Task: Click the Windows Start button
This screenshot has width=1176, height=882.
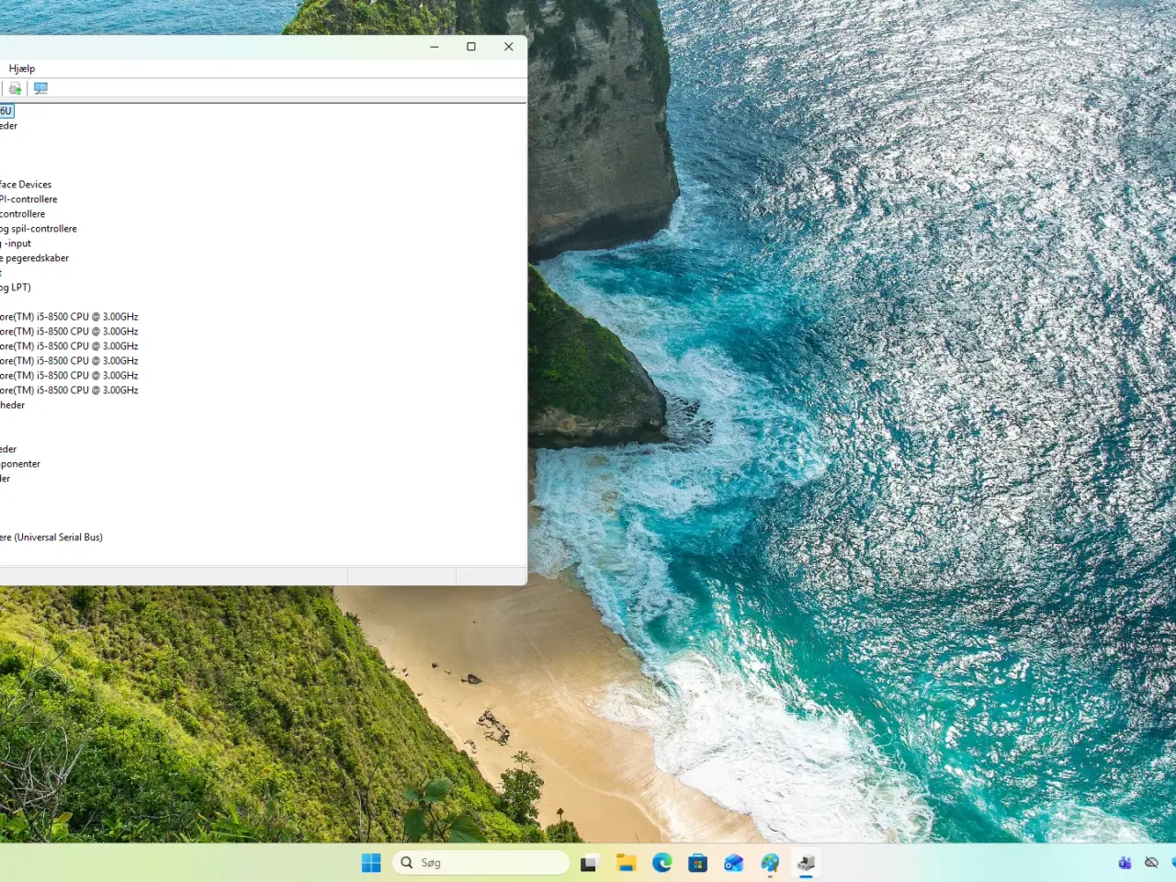Action: 370,862
